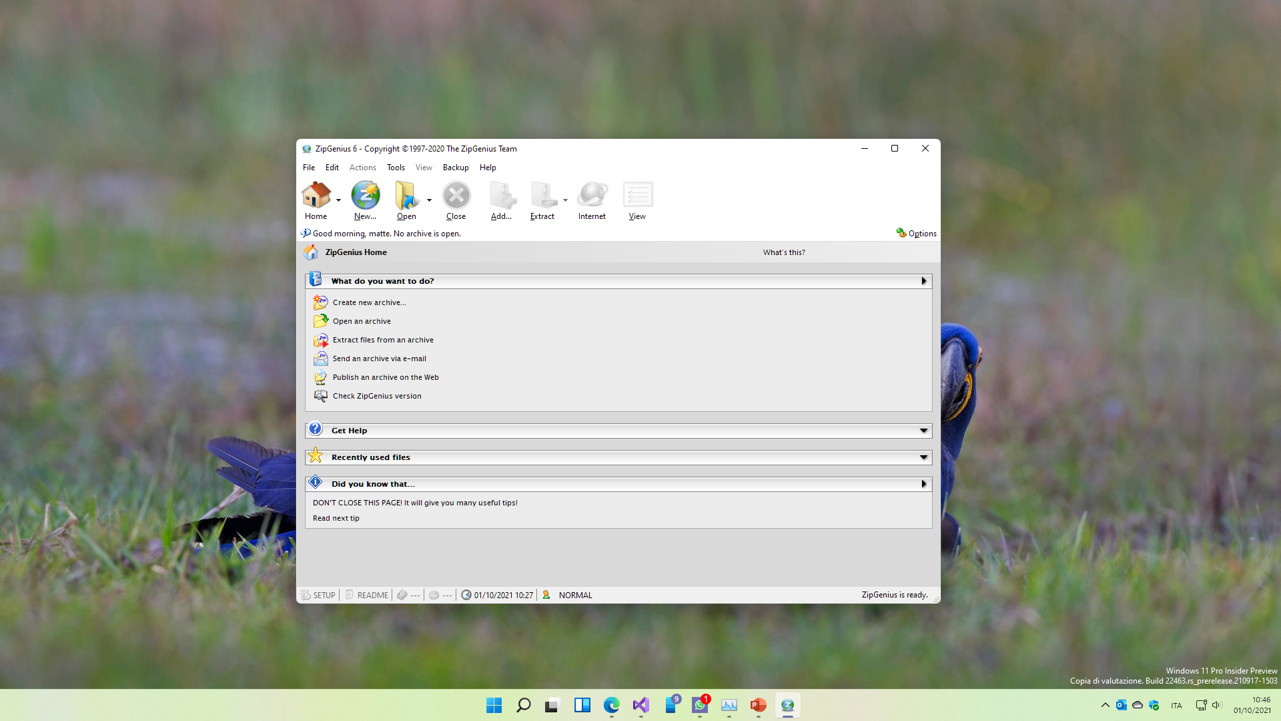This screenshot has height=721, width=1281.
Task: Click the Extract toolbar icon
Action: tap(543, 196)
